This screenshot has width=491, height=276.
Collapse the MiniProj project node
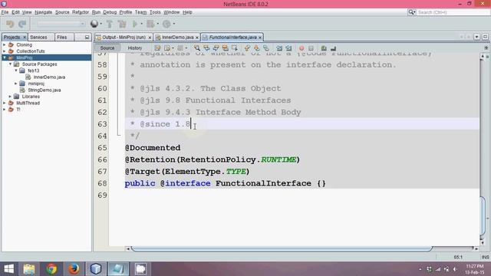pyautogui.click(x=5, y=58)
